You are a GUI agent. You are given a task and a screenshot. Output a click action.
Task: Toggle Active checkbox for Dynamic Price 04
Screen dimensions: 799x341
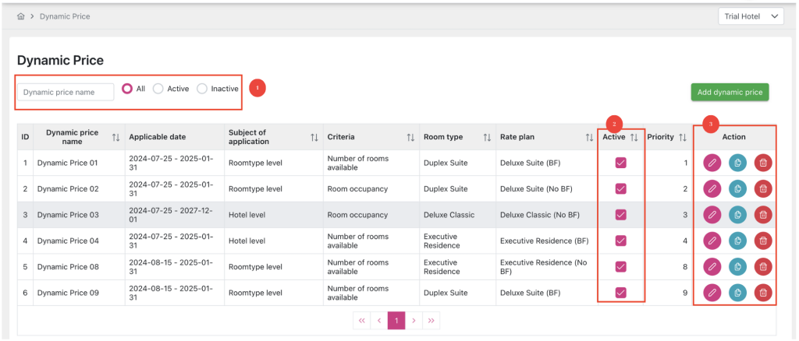[x=621, y=241]
